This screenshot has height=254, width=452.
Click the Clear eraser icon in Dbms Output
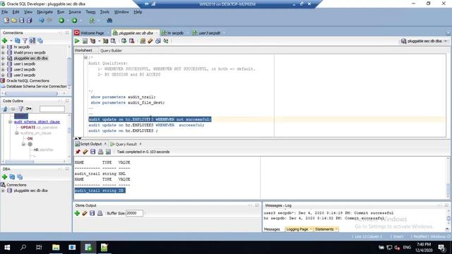(85, 213)
